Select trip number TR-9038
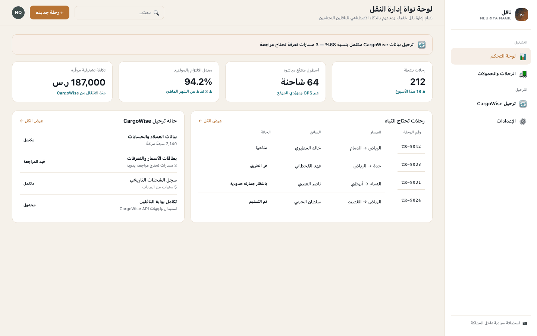The image size is (537, 336). (x=411, y=165)
